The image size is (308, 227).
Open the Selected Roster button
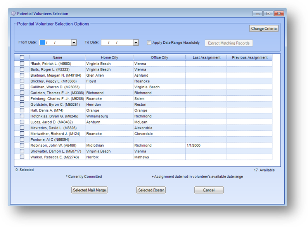(x=151, y=190)
